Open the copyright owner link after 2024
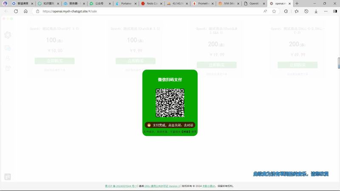 [x=209, y=186]
